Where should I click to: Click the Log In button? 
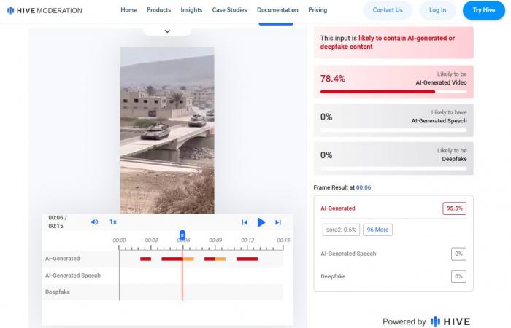pyautogui.click(x=437, y=10)
